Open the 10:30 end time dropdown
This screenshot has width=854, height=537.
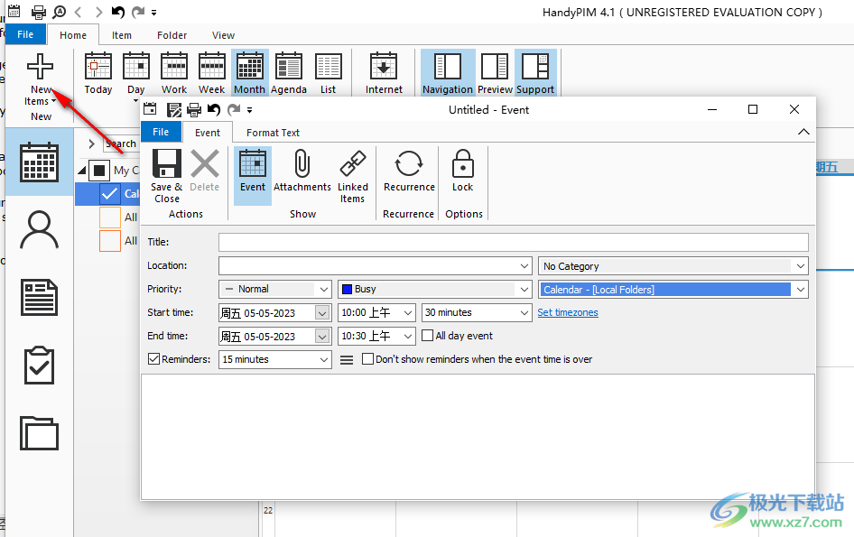(407, 336)
